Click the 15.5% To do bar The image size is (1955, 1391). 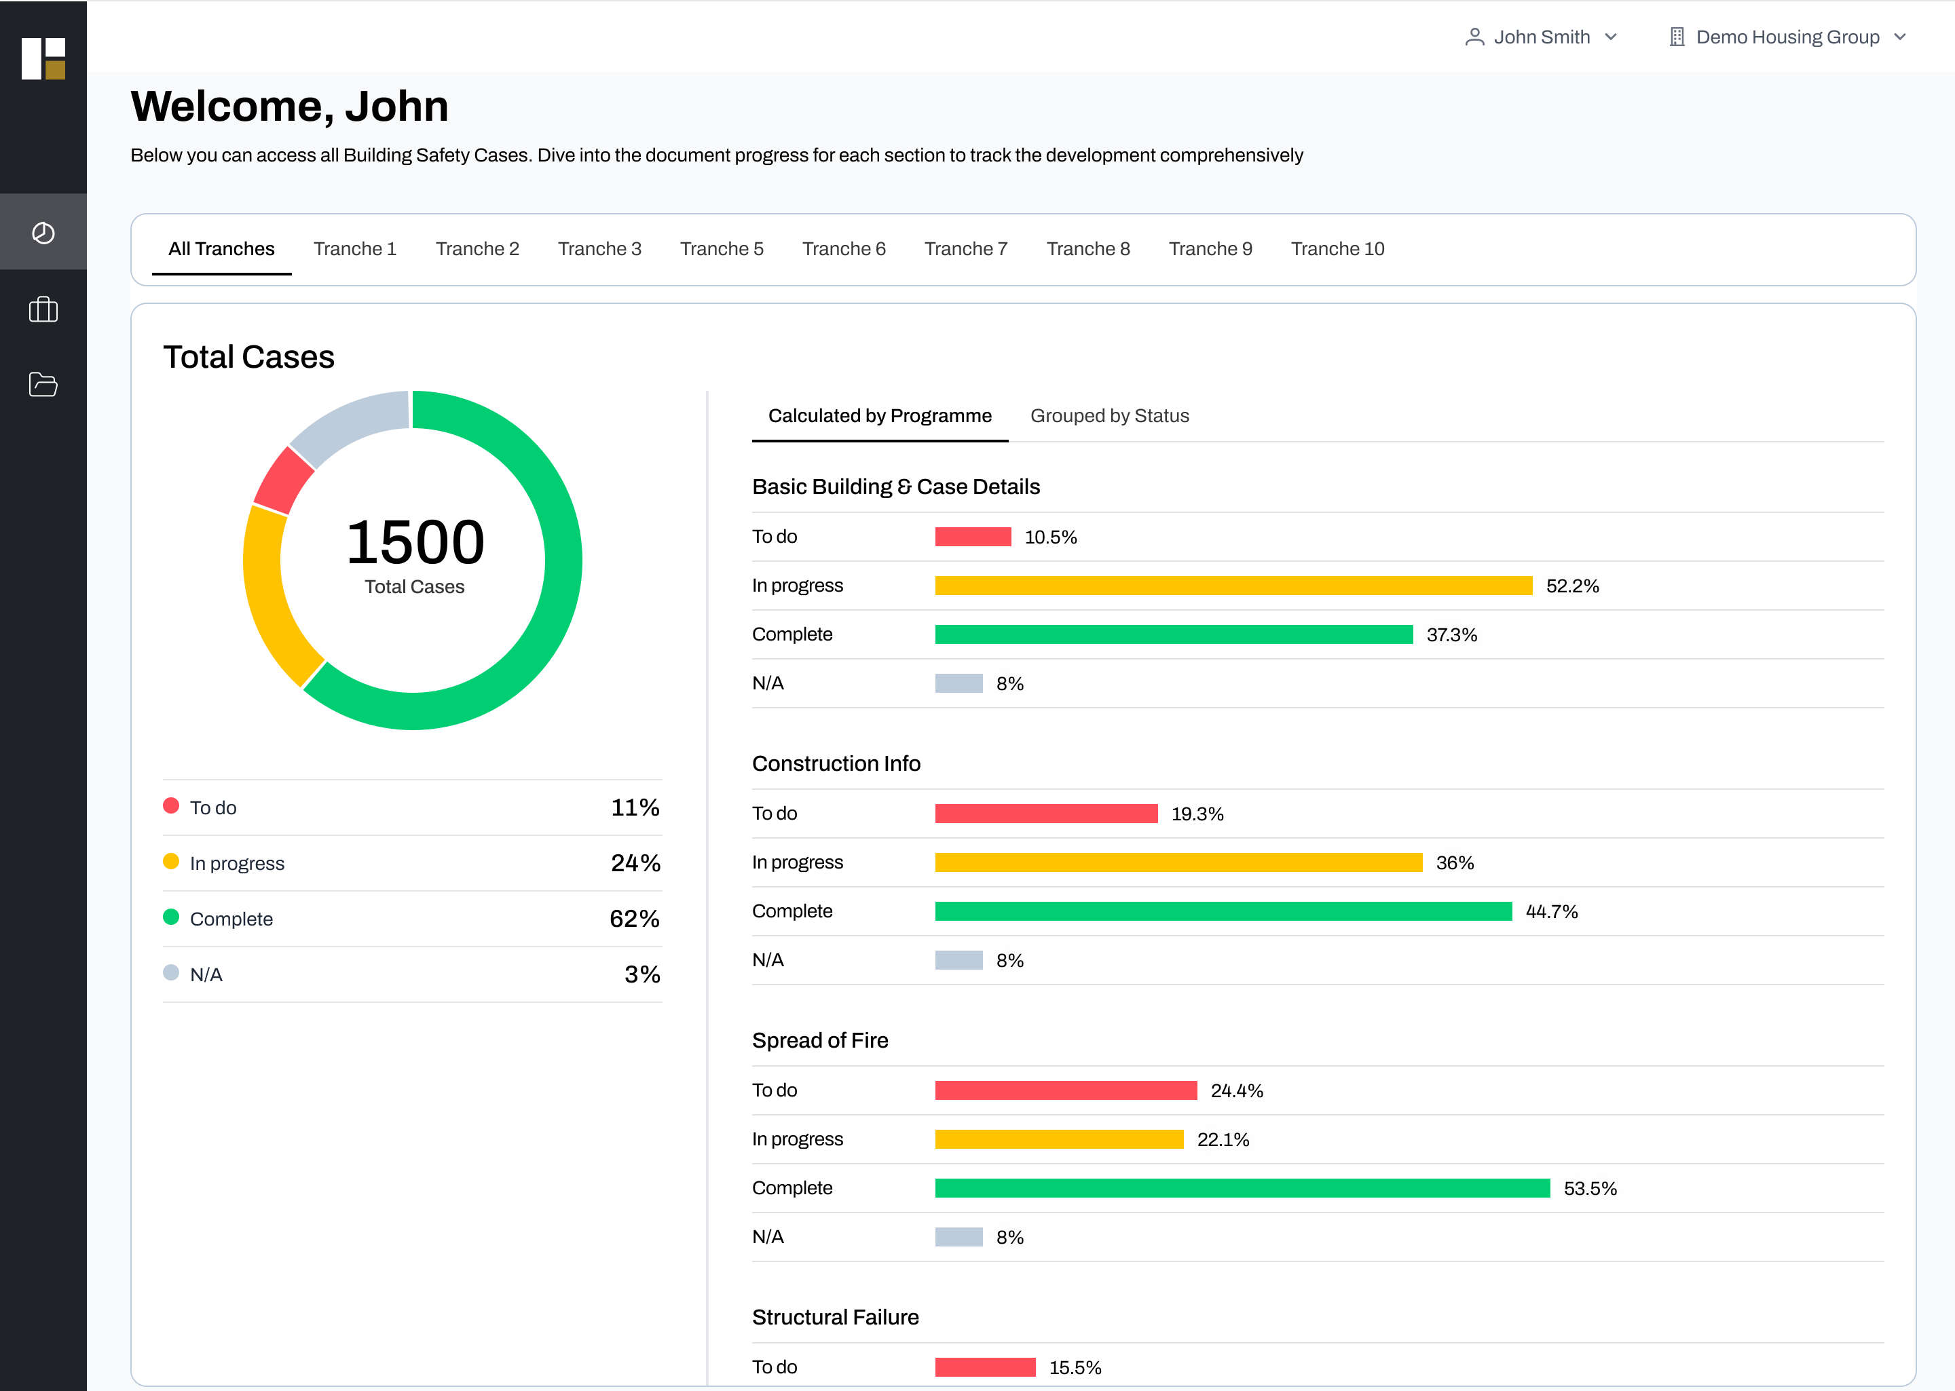pos(985,1367)
